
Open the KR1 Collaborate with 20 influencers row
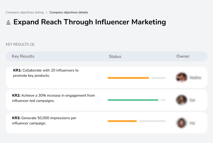pyautogui.click(x=106, y=77)
